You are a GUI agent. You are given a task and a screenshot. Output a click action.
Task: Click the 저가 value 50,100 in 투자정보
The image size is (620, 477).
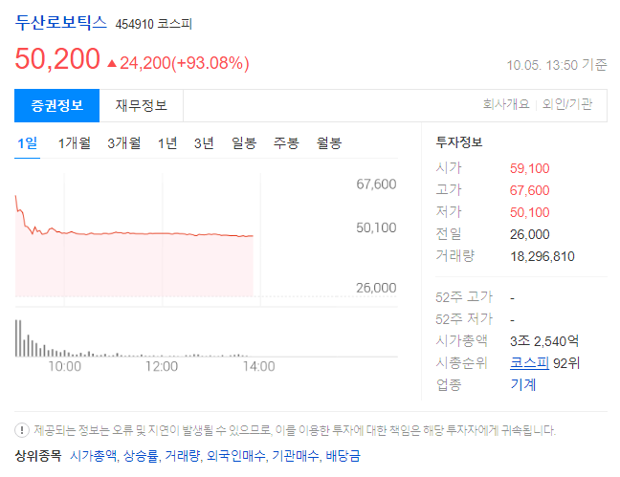529,212
